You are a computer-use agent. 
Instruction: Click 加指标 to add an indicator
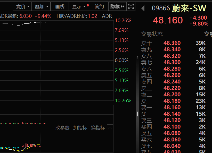[x=80, y=127]
